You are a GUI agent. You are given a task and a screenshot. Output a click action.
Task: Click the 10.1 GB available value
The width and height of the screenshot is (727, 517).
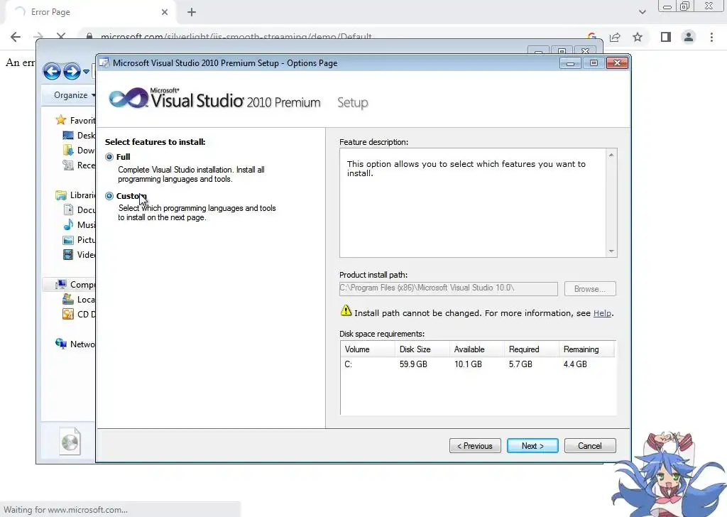468,364
